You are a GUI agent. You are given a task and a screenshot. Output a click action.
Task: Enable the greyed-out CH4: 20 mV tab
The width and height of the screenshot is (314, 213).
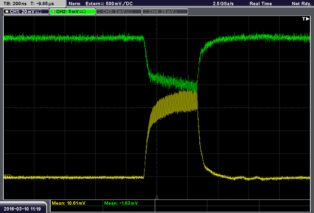click(x=165, y=12)
